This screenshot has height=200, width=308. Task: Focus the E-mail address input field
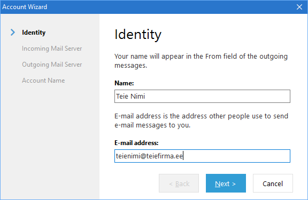pyautogui.click(x=202, y=156)
